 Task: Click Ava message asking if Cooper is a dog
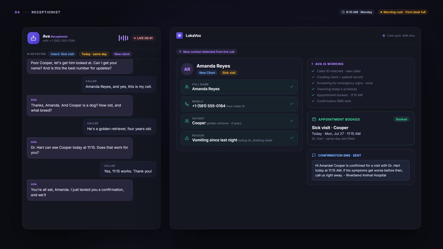[x=80, y=105]
